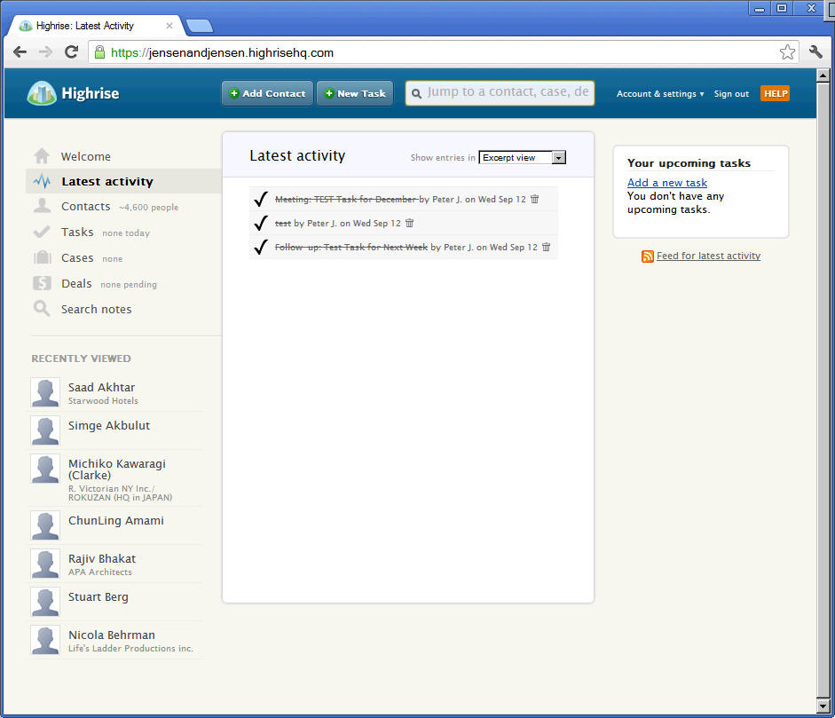Delete the 'Meeting: TEST Task for December' entry
Screen dimensions: 835x718
pos(535,199)
